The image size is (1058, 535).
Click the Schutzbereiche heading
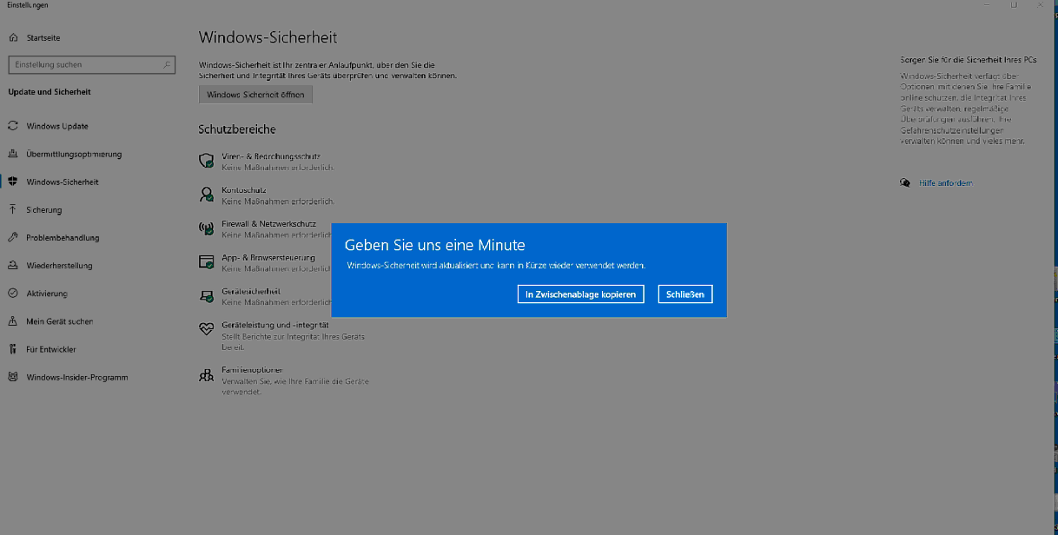237,129
